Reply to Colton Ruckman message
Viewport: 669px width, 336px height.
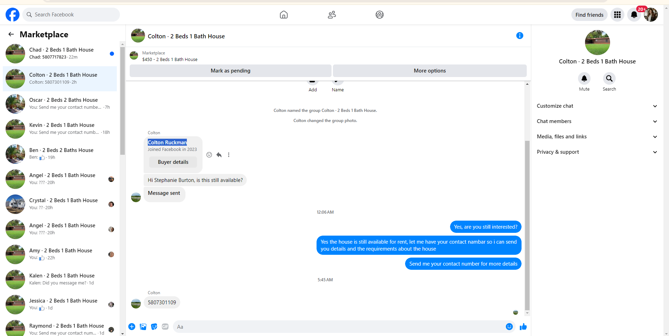[x=219, y=155]
